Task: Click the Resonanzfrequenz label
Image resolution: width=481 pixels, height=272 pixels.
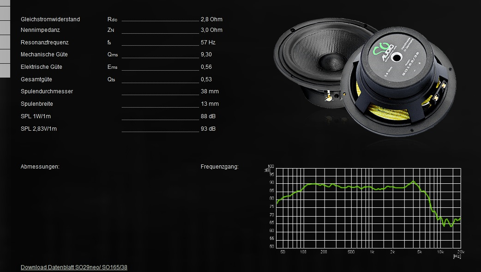Action: click(x=45, y=42)
